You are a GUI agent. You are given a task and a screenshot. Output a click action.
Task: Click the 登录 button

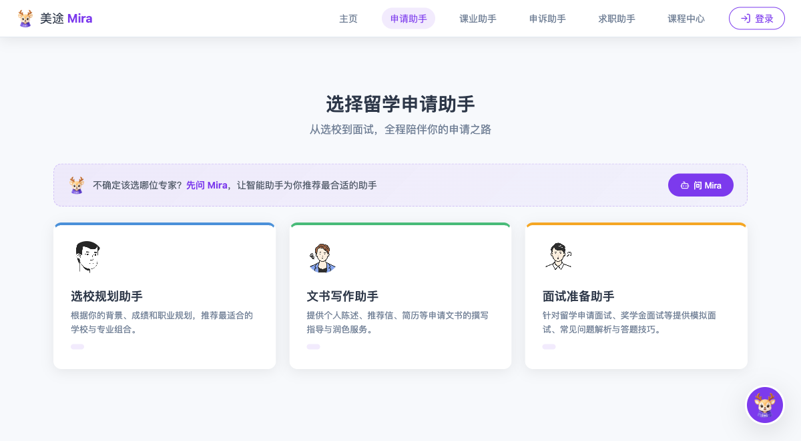pyautogui.click(x=757, y=19)
